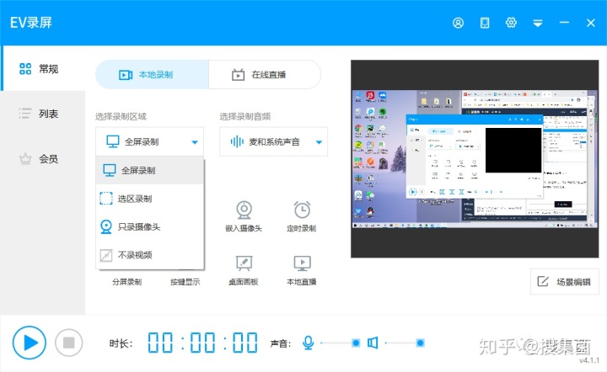Adjust the microphone volume slider handle

(356, 343)
